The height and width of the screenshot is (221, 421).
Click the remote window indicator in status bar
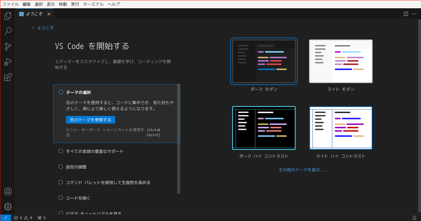pos(6,218)
